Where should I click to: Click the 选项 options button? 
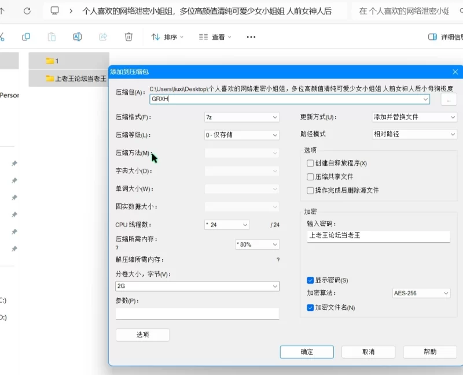point(142,335)
